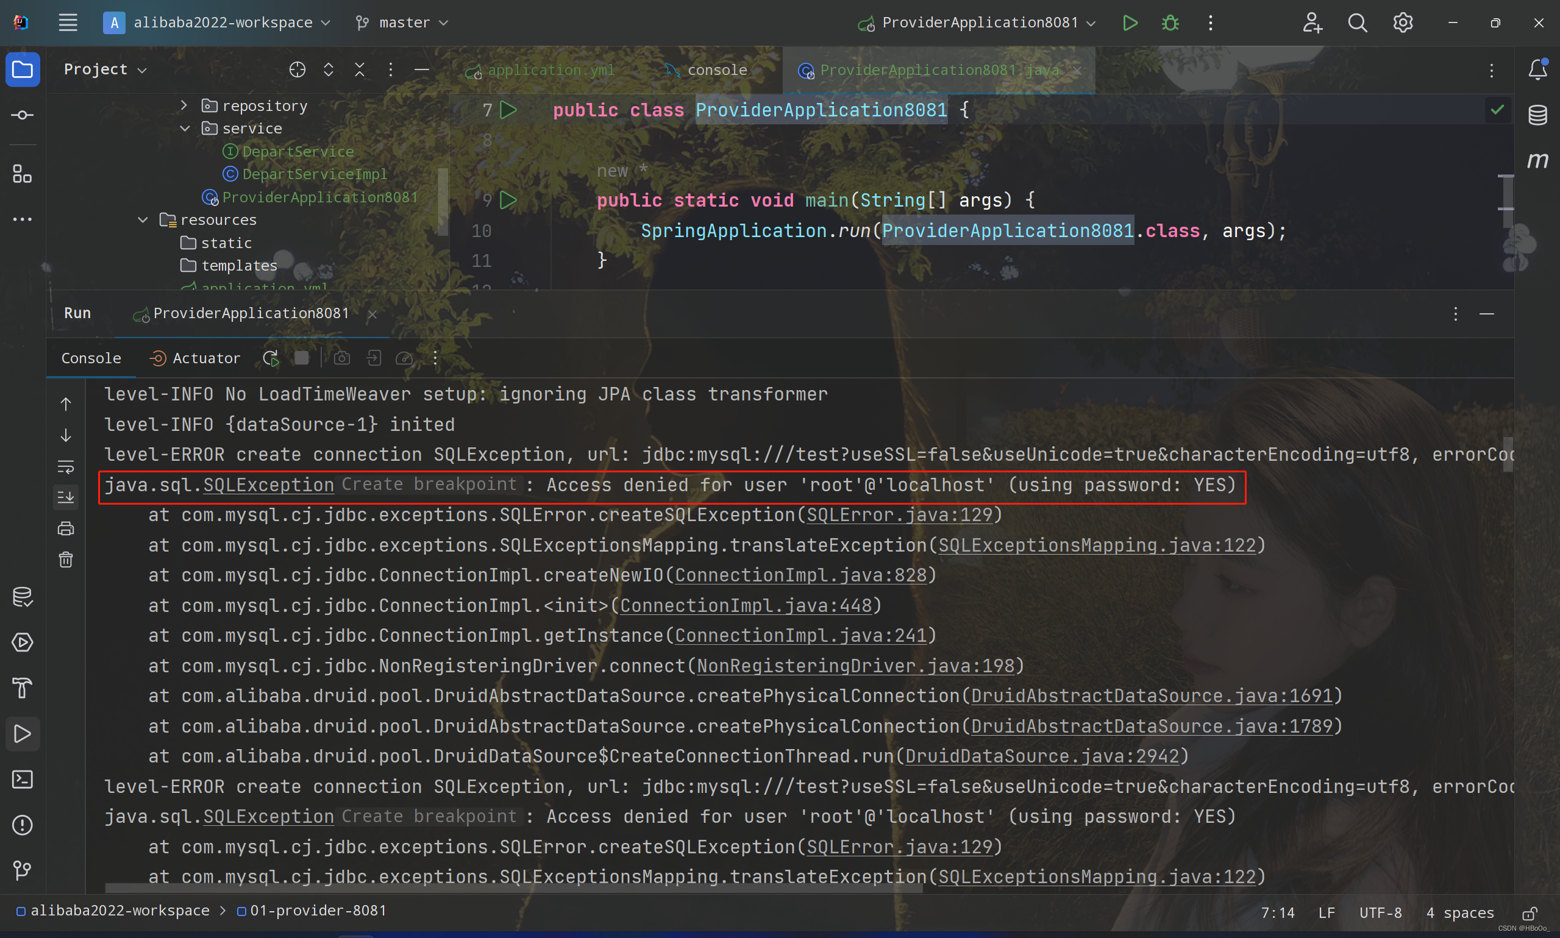Open UTF-8 encoding selector in status bar
The image size is (1560, 938).
pyautogui.click(x=1380, y=913)
